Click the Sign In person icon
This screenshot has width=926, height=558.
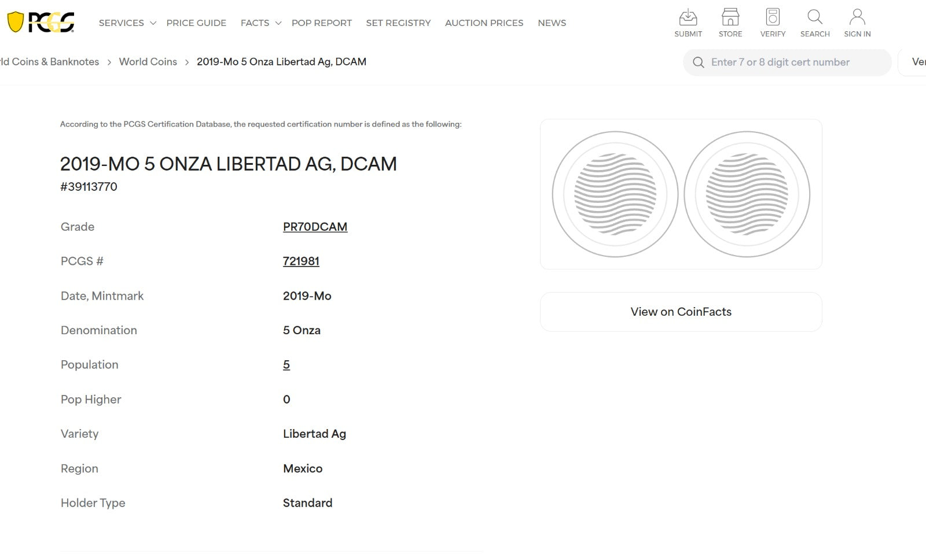(x=857, y=17)
